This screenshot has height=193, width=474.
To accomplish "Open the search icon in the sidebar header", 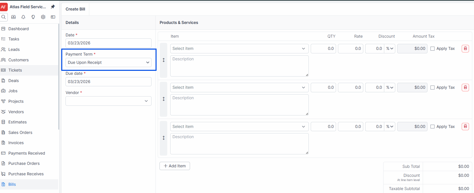I will tap(3, 17).
